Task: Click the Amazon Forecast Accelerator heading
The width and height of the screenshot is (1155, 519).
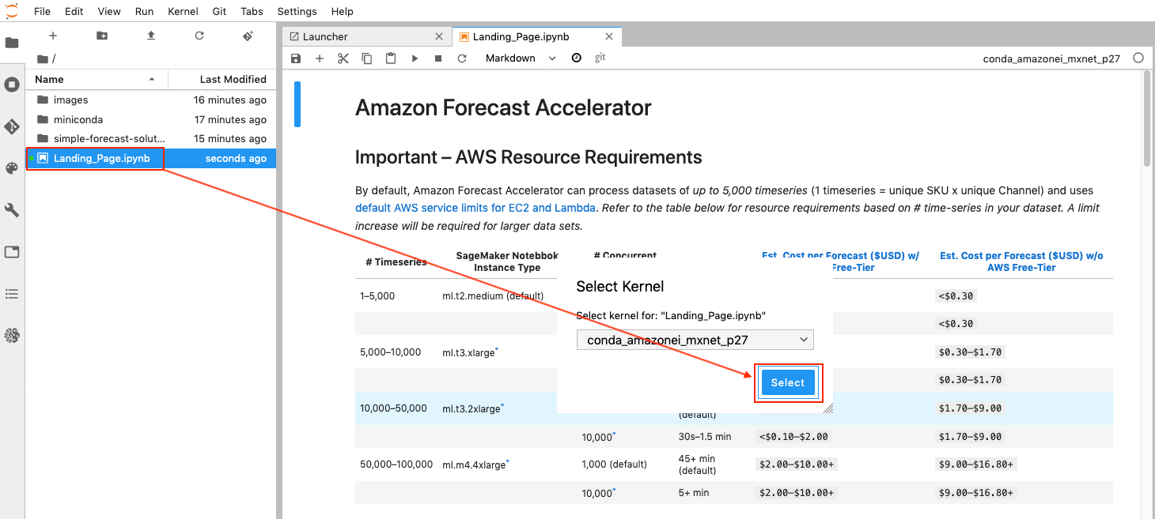Action: 503,107
